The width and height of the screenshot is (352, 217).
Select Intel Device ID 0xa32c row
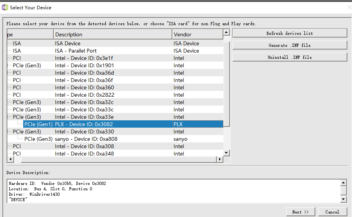115,102
